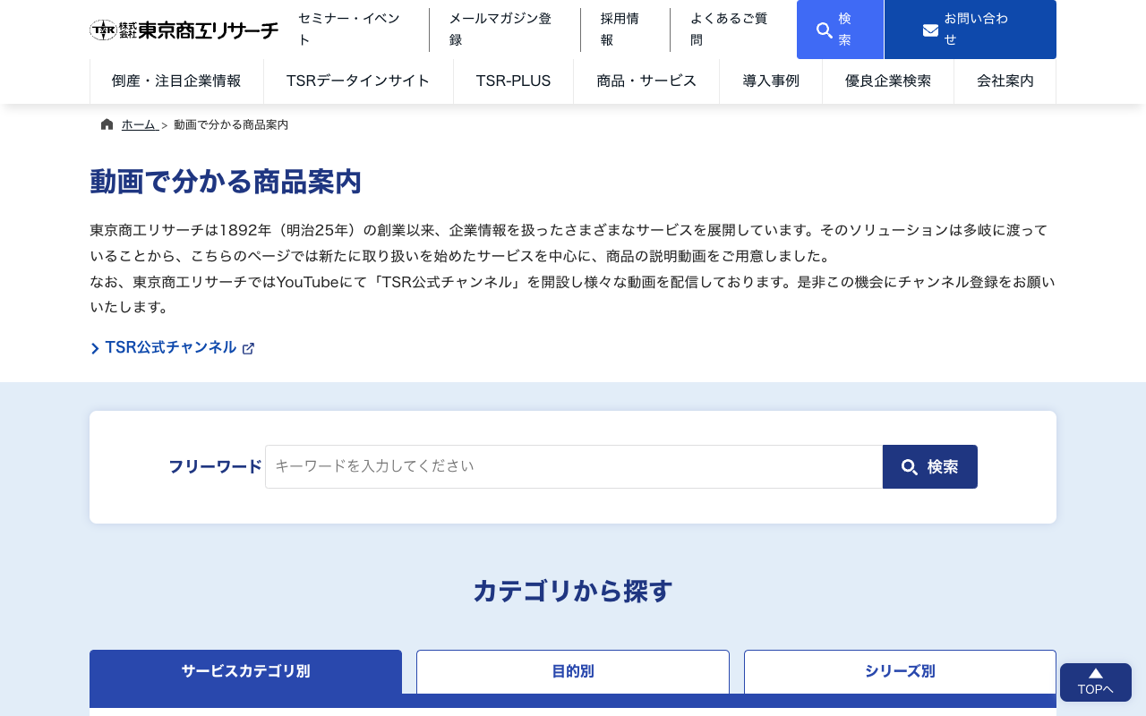Image resolution: width=1146 pixels, height=716 pixels.
Task: Click the magnifier icon in the freeword 検索 button
Action: coord(910,467)
